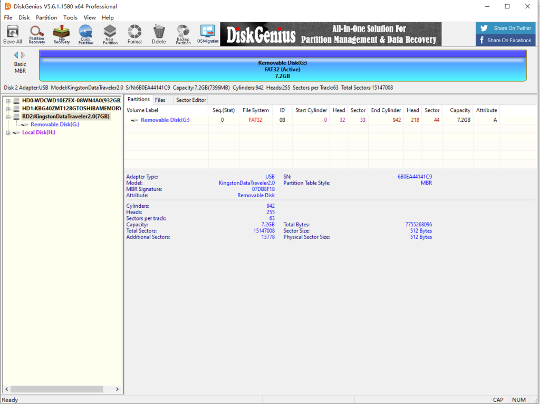The image size is (540, 404).
Task: Open the Tools menu
Action: [x=70, y=17]
